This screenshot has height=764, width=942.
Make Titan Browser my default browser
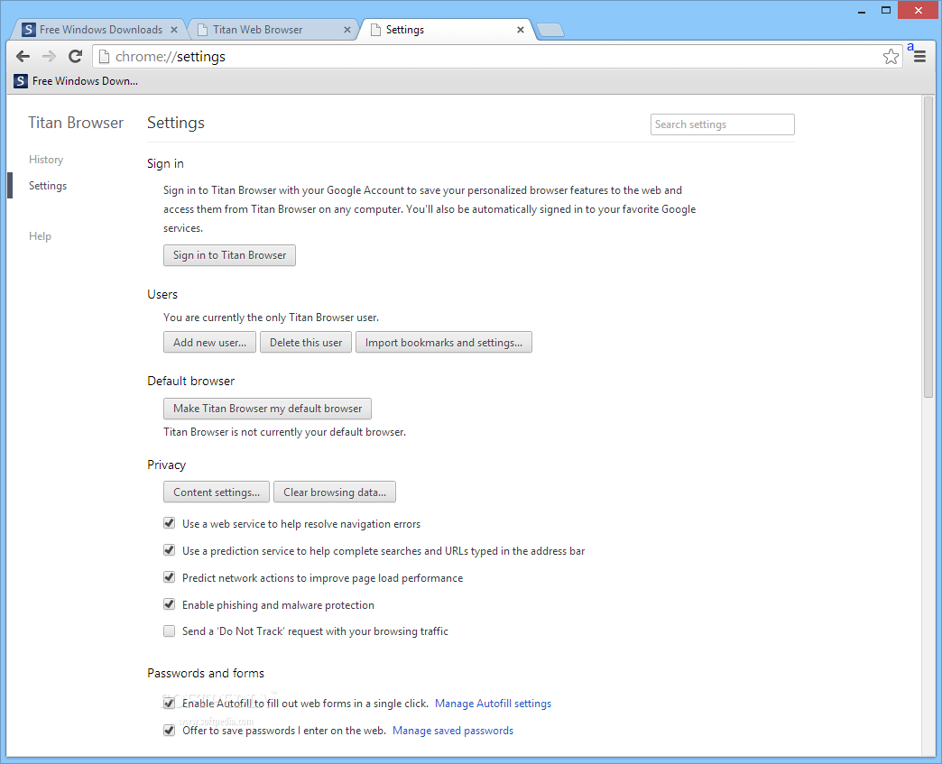tap(267, 409)
